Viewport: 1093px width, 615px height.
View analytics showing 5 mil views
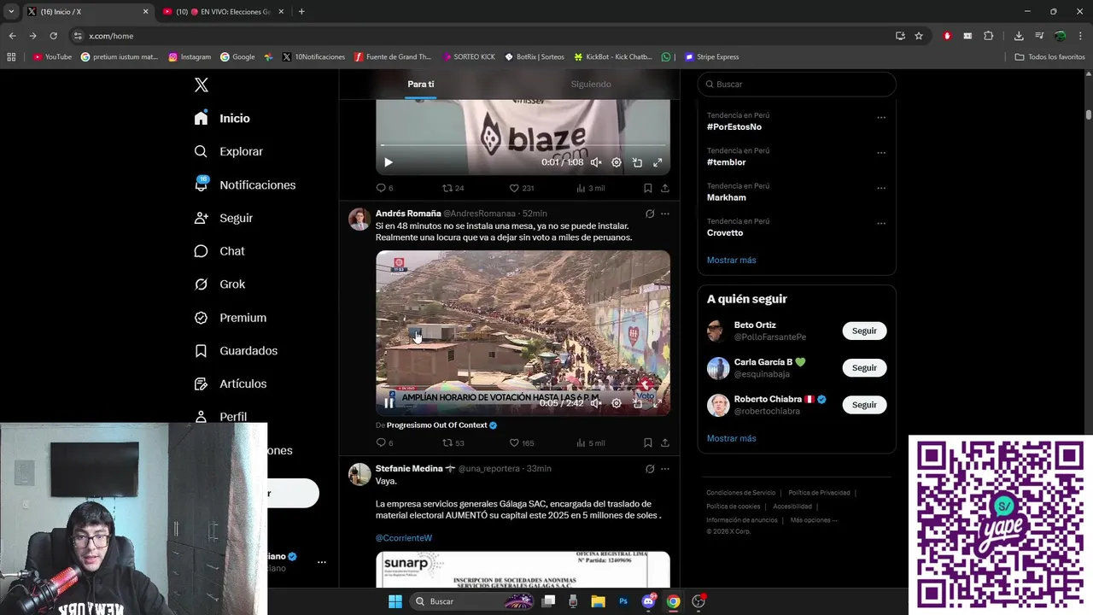[590, 442]
